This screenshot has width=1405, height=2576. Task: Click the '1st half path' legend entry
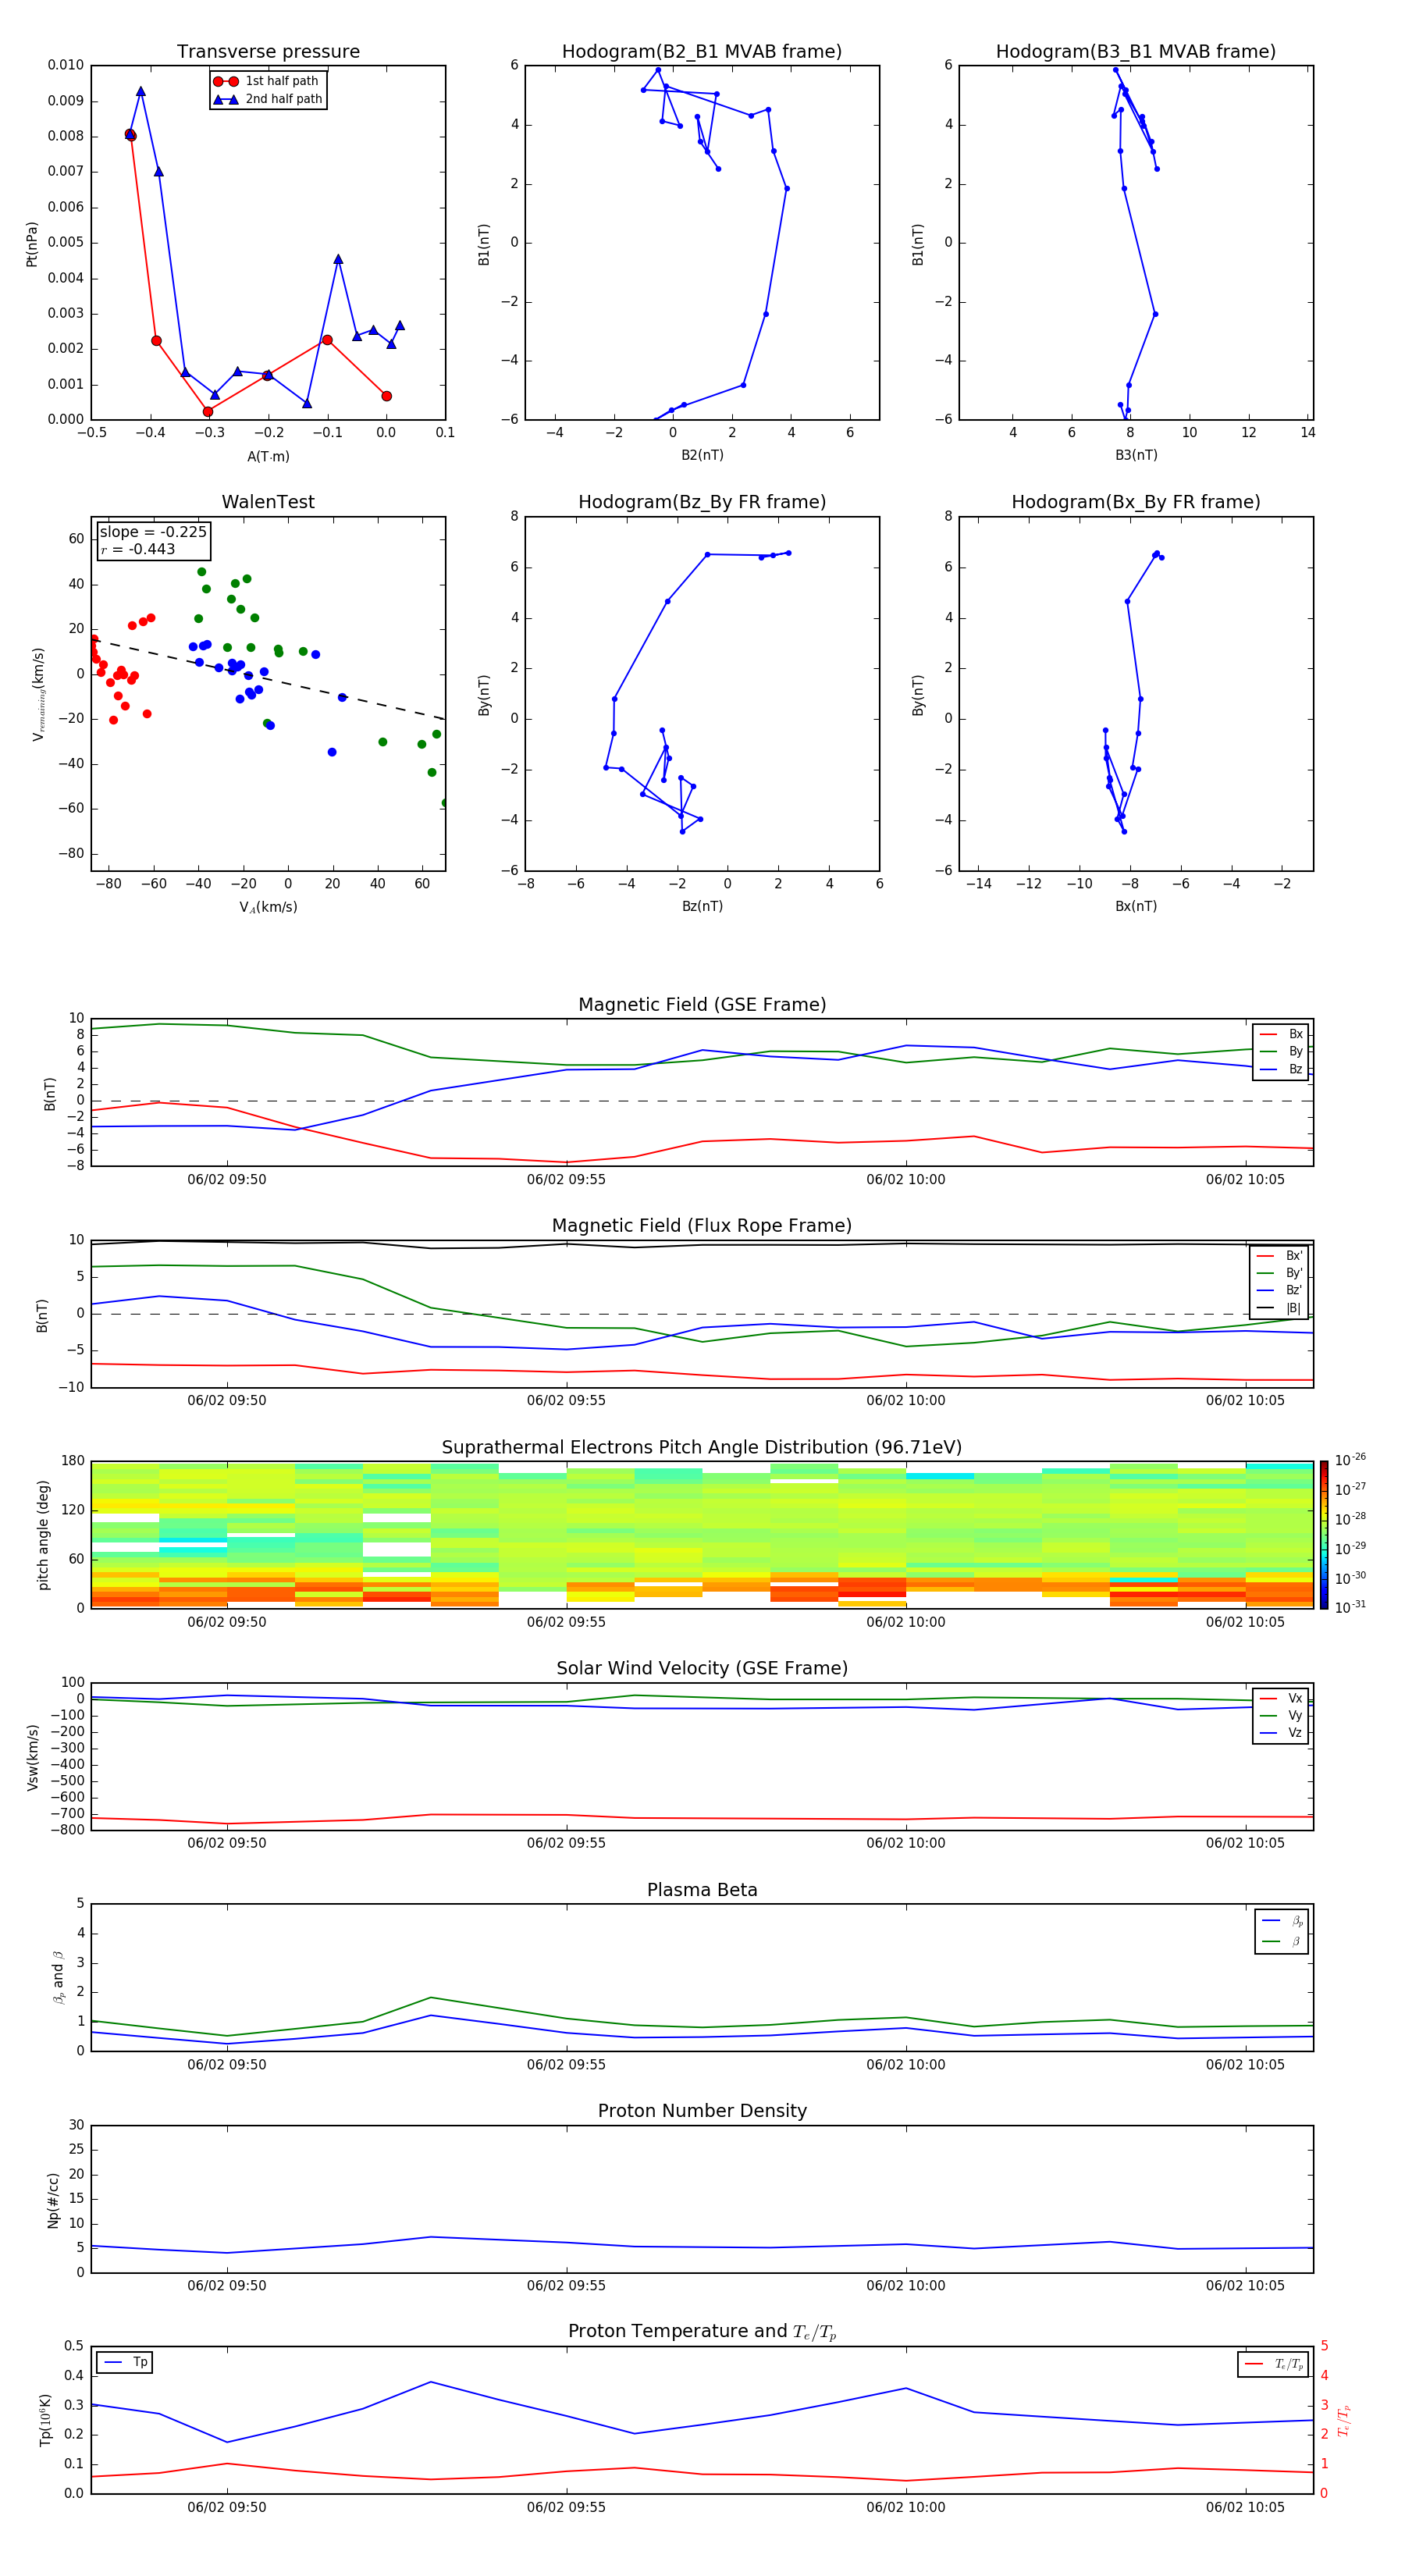pos(267,81)
